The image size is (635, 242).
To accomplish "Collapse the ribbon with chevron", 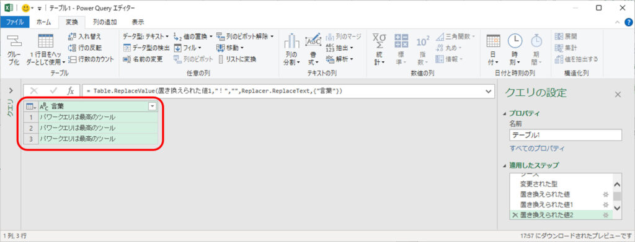I will [617, 23].
